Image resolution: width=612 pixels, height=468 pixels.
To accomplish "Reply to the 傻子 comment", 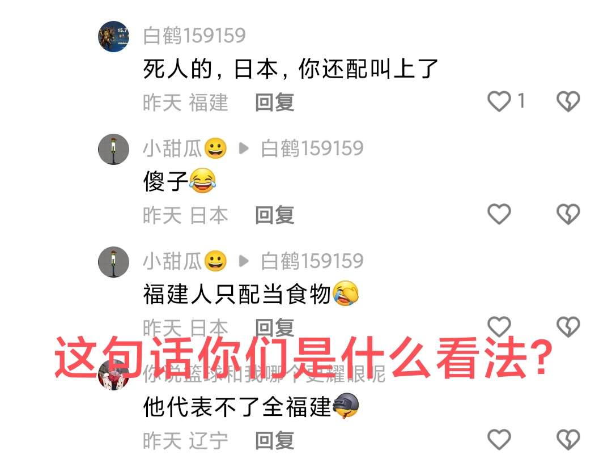I will (x=275, y=215).
